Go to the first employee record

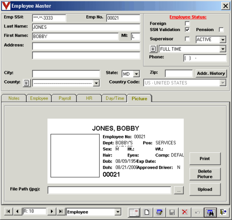click(9, 211)
